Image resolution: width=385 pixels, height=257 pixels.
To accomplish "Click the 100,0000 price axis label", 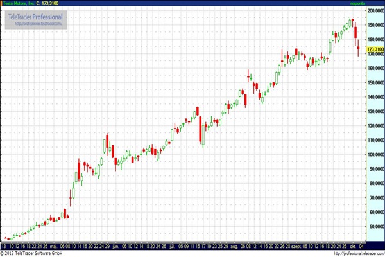I will point(375,155).
